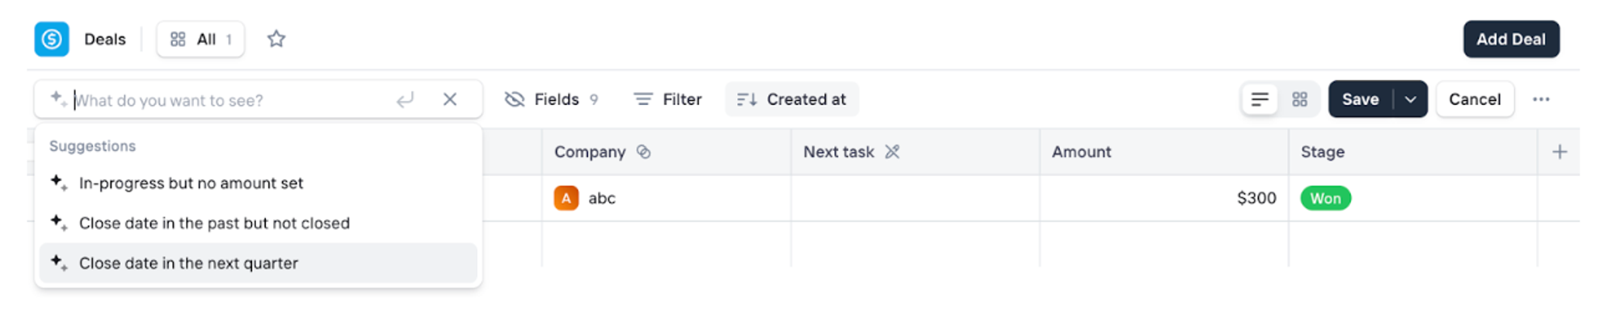
Task: Clear the AI search with the X icon
Action: (x=450, y=99)
